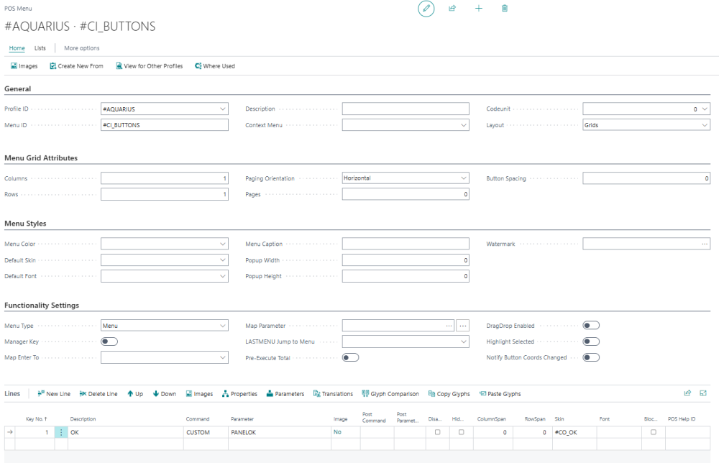Open Images from the Home action bar

click(x=24, y=65)
